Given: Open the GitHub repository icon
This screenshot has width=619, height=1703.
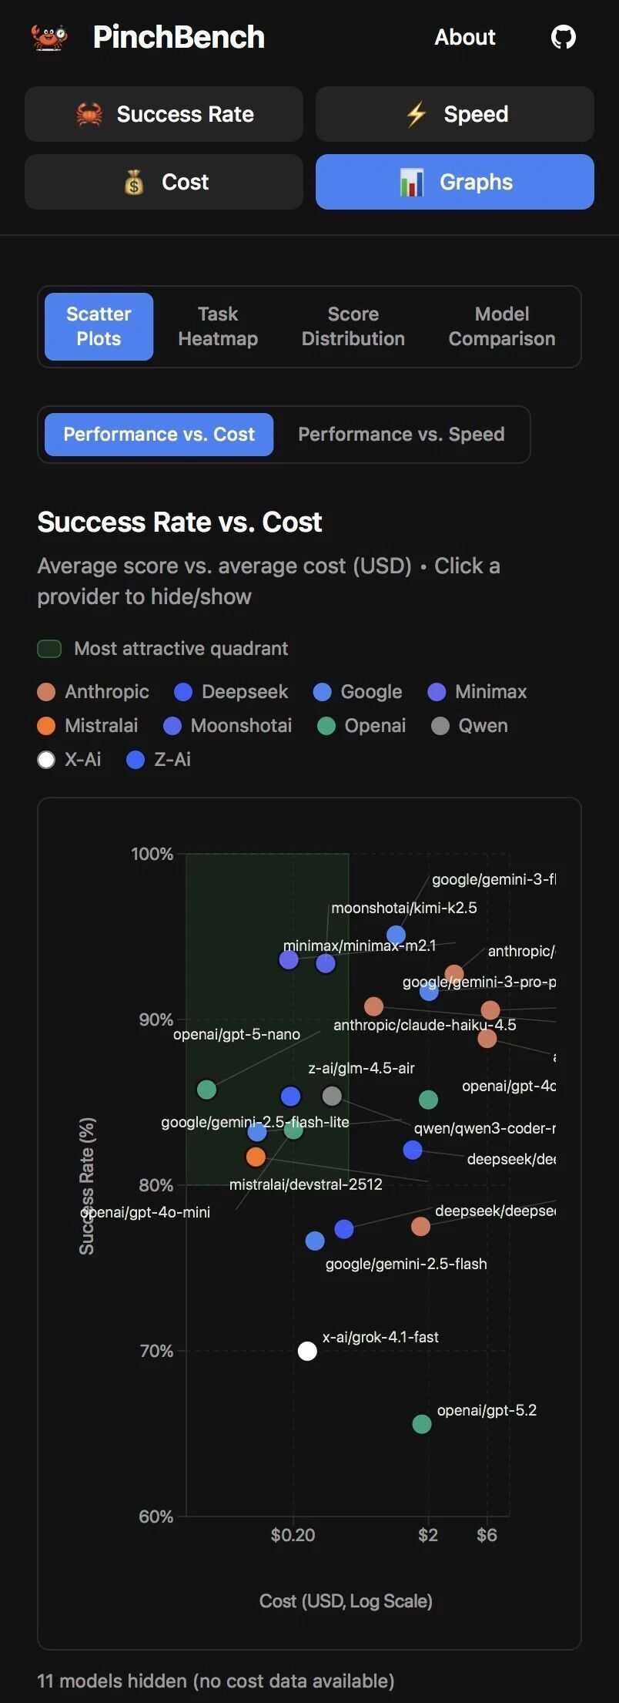Looking at the screenshot, I should click(x=563, y=37).
